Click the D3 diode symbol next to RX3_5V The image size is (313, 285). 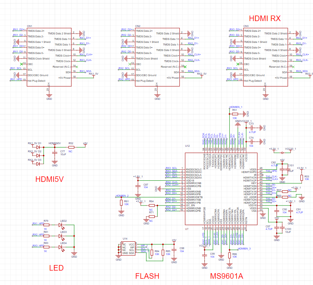pyautogui.click(x=38, y=164)
